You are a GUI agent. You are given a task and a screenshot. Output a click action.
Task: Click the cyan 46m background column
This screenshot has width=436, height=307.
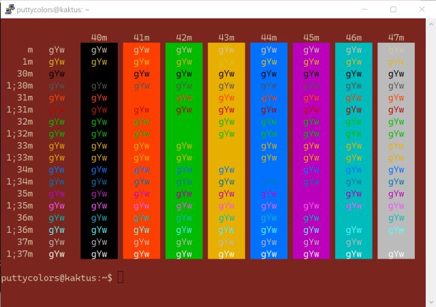click(x=354, y=151)
